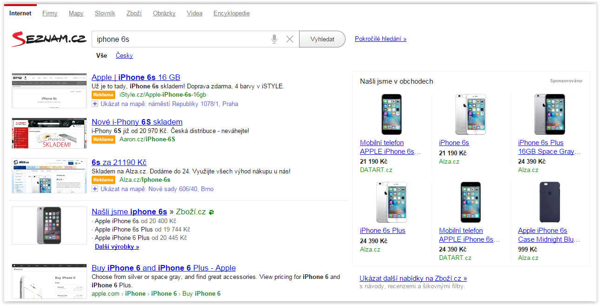Expand map for Nové sady plus icon
Image resolution: width=600 pixels, height=305 pixels.
(x=95, y=189)
